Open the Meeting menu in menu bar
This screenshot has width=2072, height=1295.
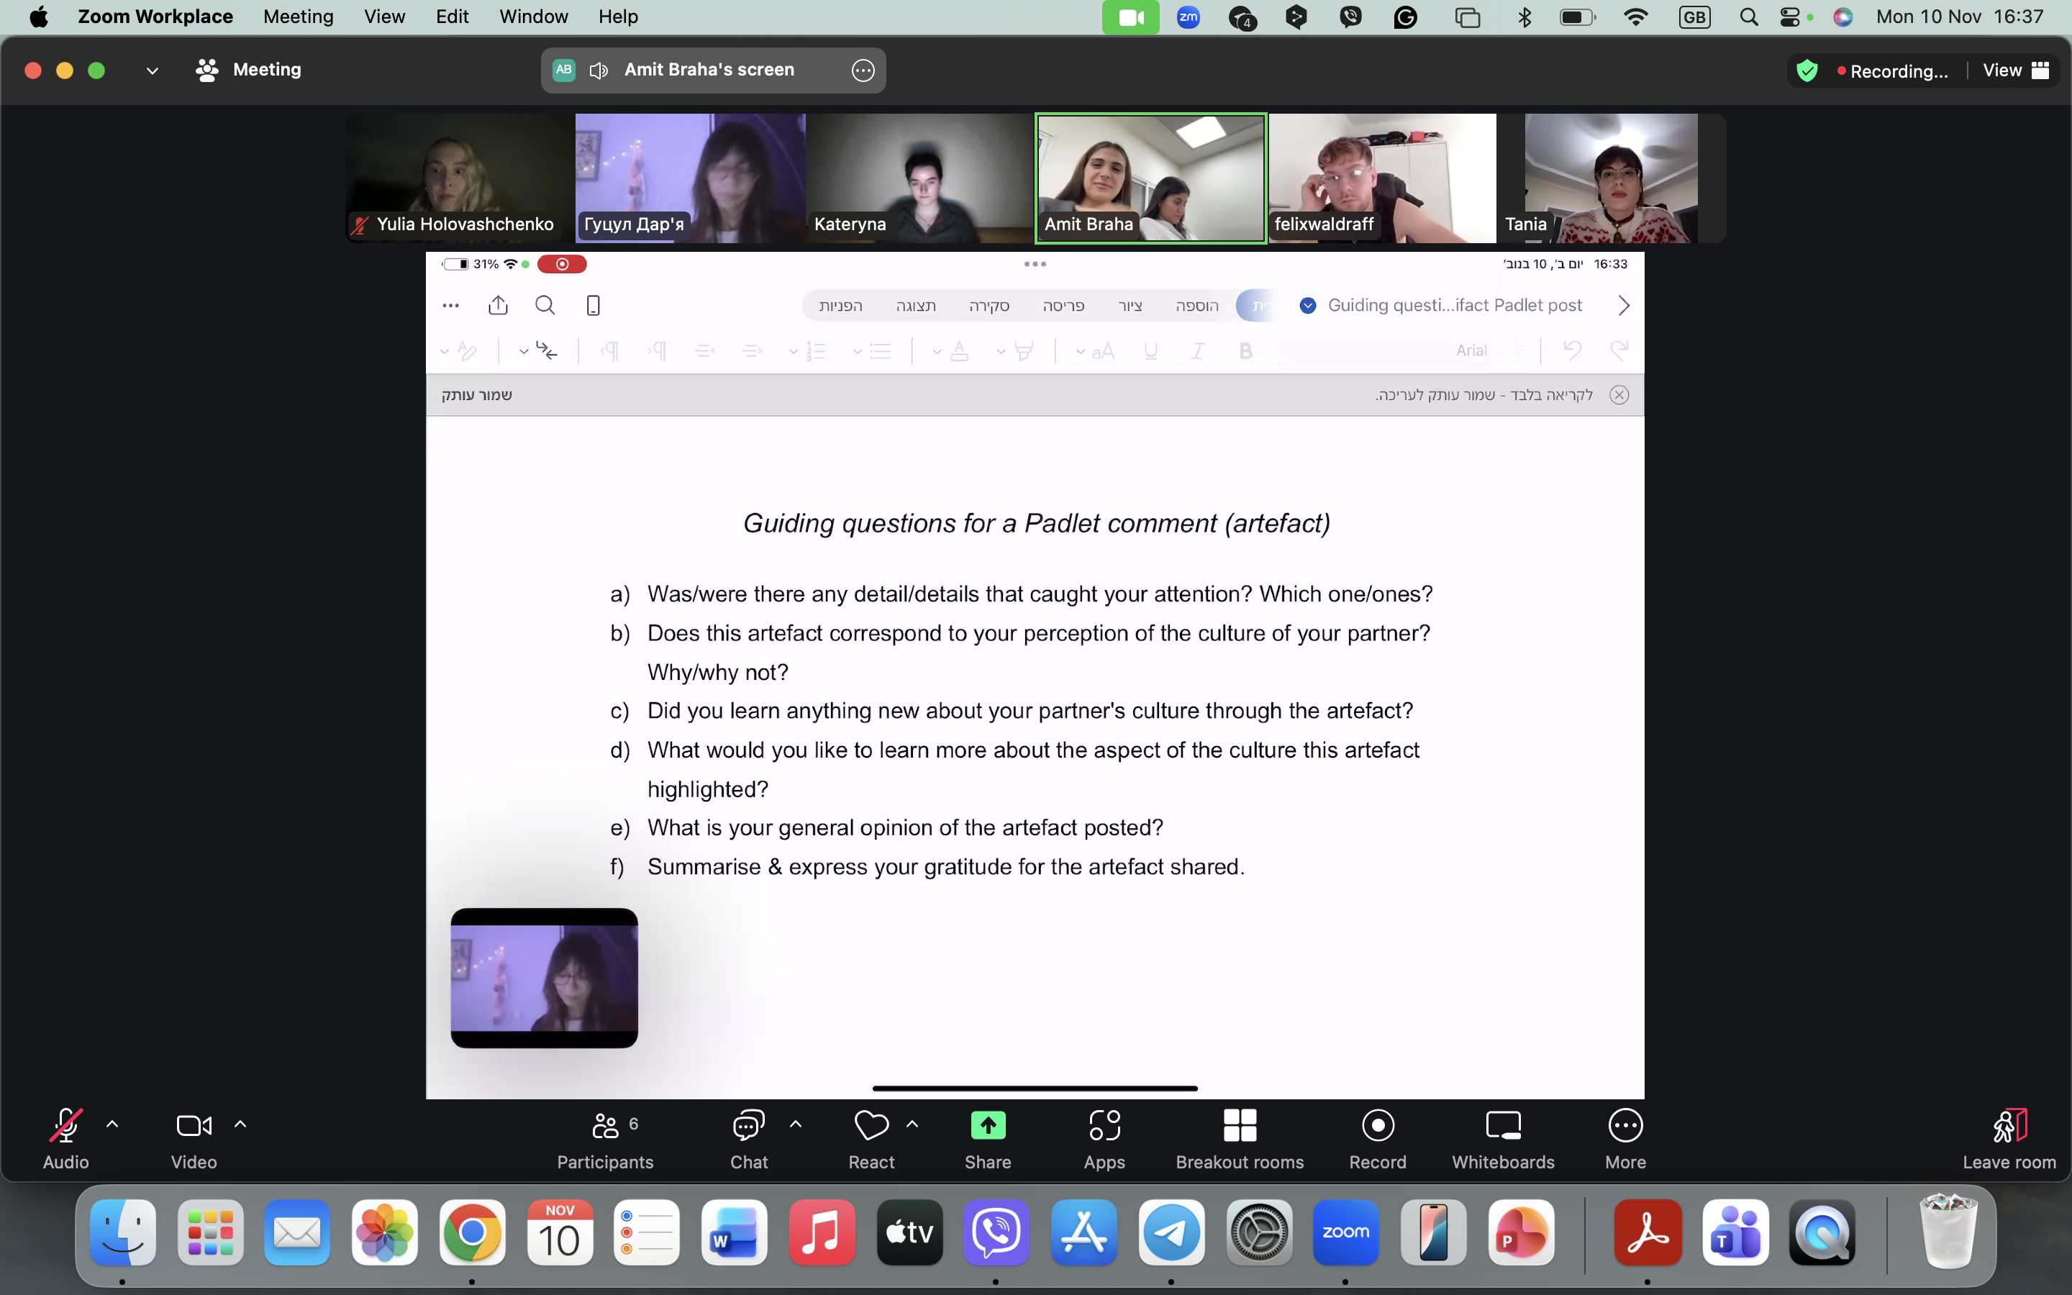pyautogui.click(x=298, y=17)
